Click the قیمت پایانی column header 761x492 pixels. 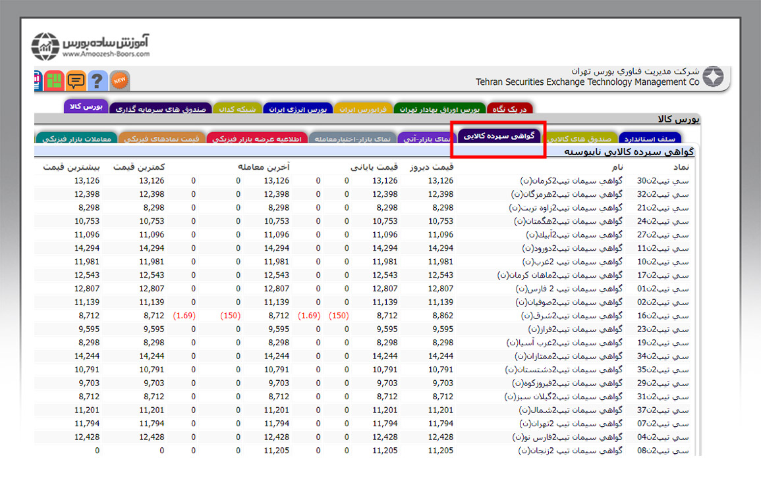(374, 168)
